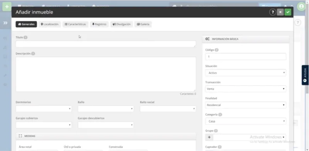
Task: Click the Construida label
Action: (x=116, y=147)
